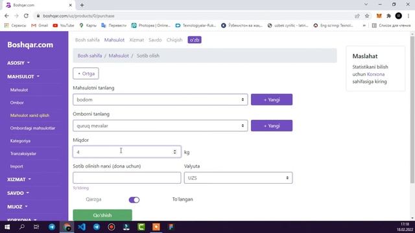
Task: Open the Chrome profile avatar
Action: pyautogui.click(x=398, y=16)
